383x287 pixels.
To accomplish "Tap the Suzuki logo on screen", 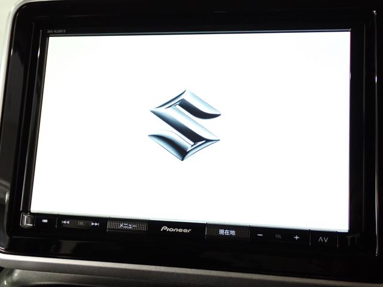I will [x=185, y=125].
